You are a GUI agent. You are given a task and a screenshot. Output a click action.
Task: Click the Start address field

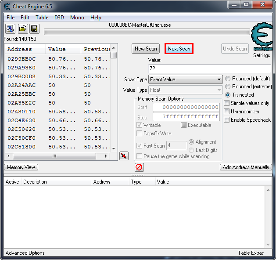tap(186, 107)
